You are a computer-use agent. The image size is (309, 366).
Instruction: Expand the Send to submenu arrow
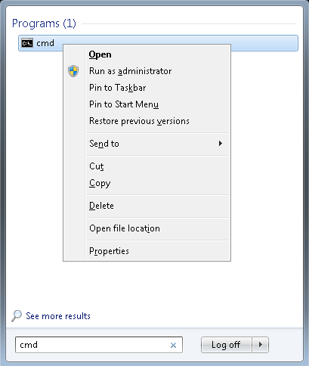point(221,144)
